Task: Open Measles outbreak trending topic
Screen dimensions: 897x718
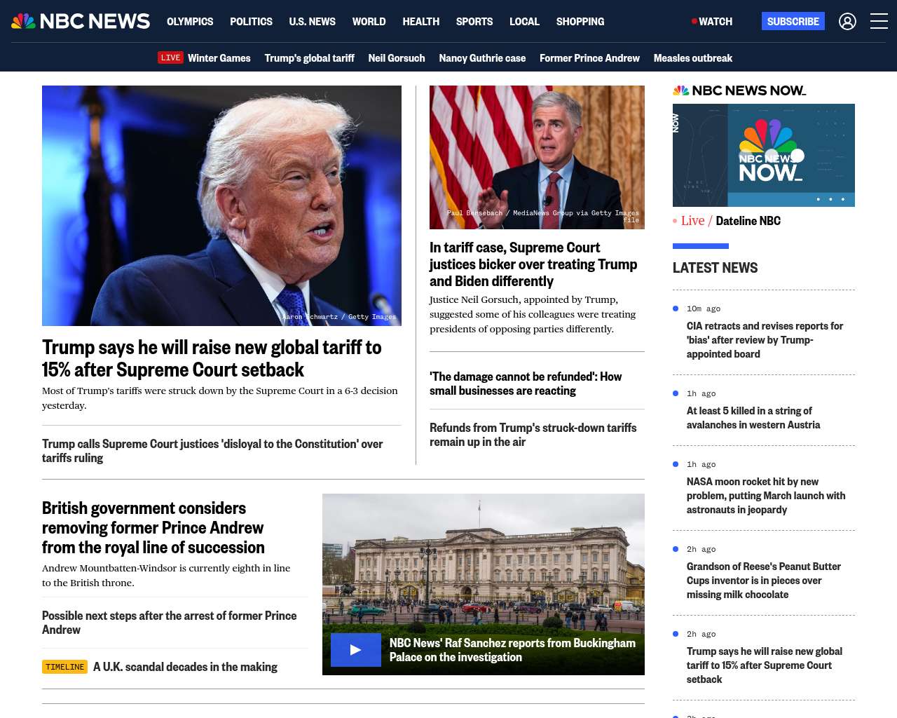Action: [692, 58]
